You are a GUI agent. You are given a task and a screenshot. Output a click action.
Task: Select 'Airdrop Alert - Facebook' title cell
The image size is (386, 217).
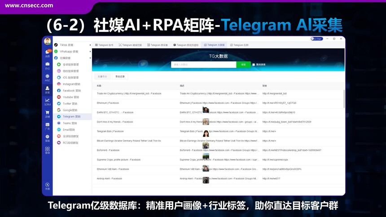point(110,178)
